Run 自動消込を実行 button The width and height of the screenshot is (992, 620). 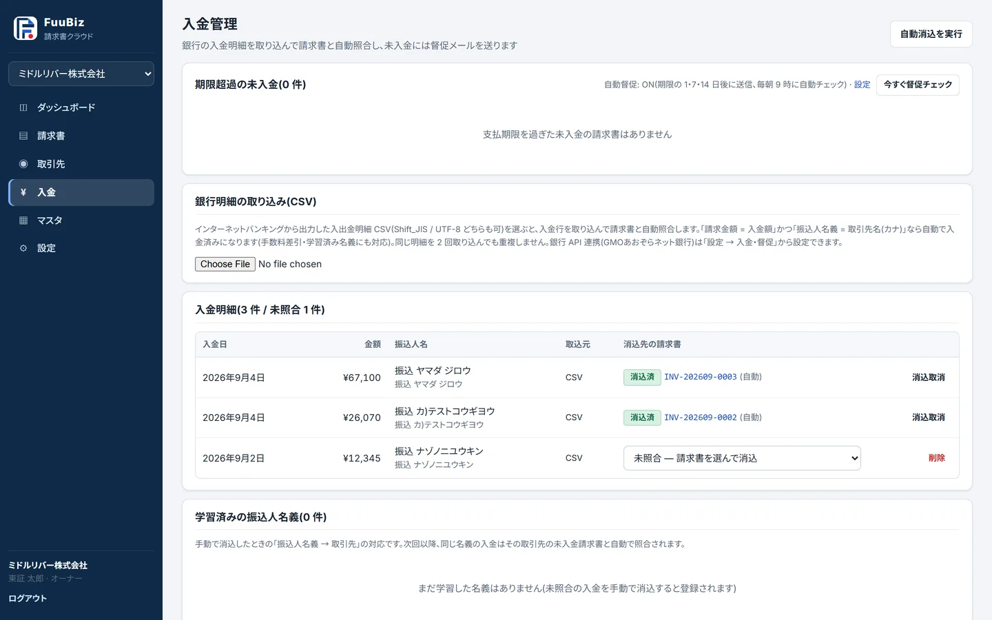coord(931,34)
